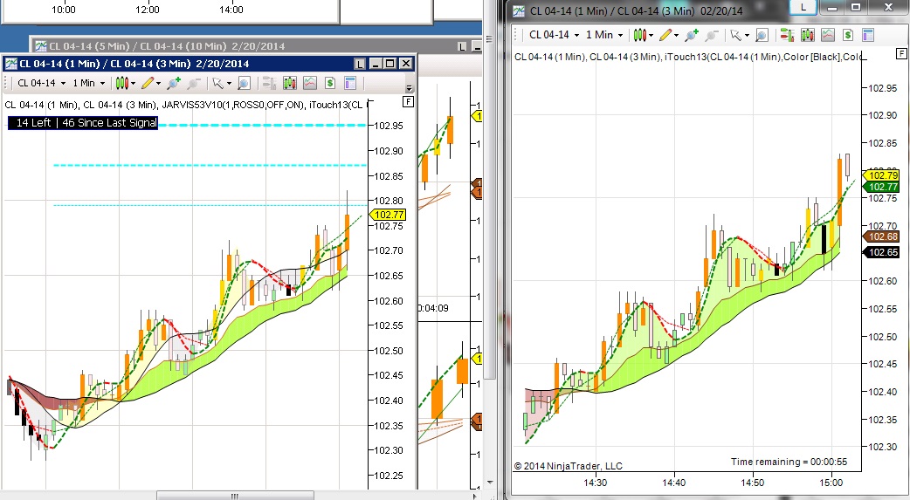Open Strategies dollar icon in right toolbar

848,36
